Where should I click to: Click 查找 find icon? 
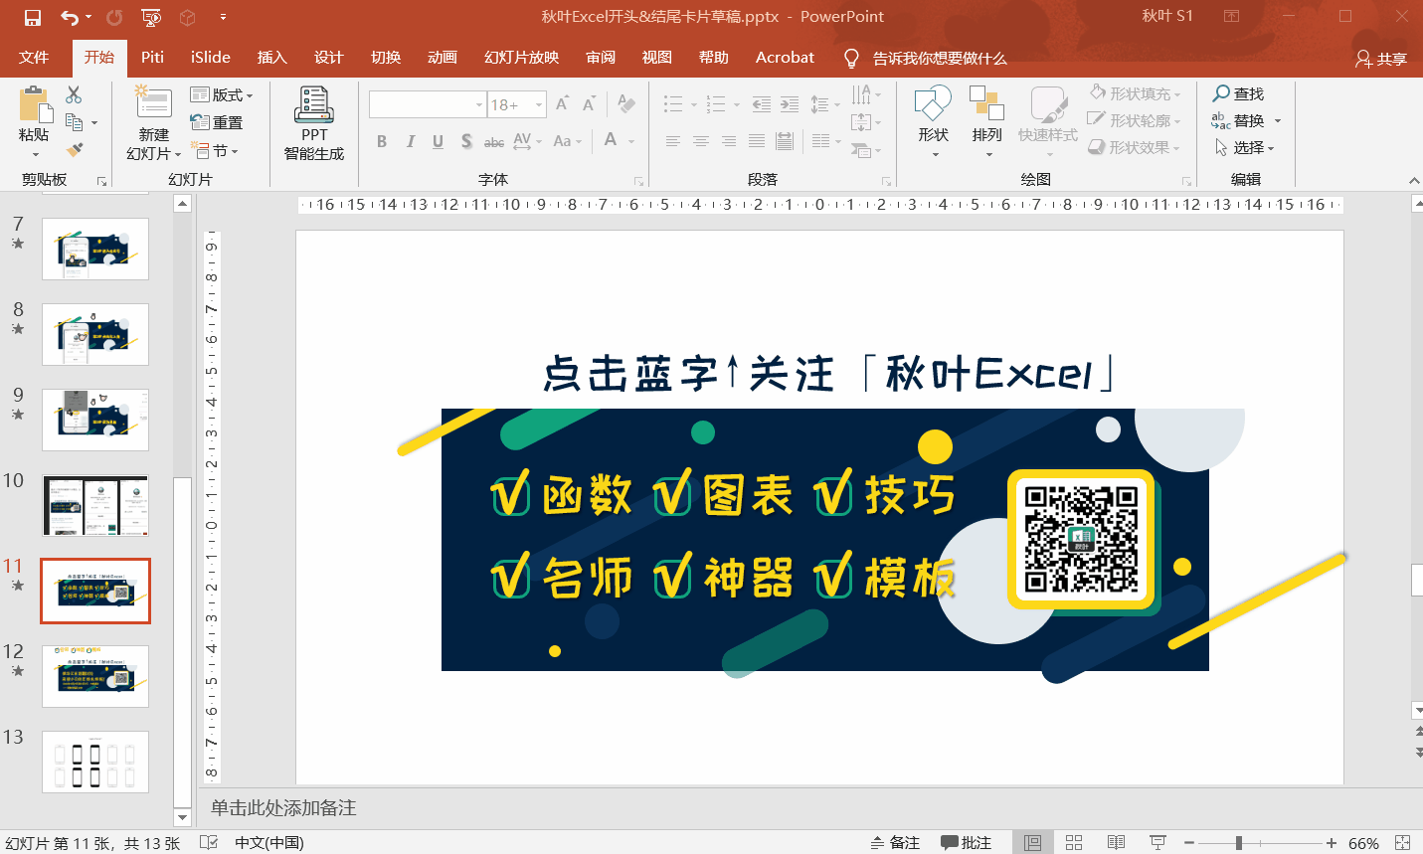point(1238,93)
